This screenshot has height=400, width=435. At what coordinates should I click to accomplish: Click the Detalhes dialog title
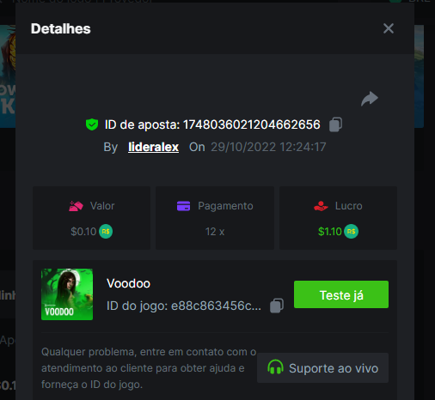coord(61,28)
